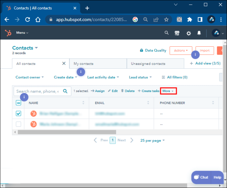The height and width of the screenshot is (188, 227).
Task: Close the All contacts view tab
Action: [x=64, y=63]
